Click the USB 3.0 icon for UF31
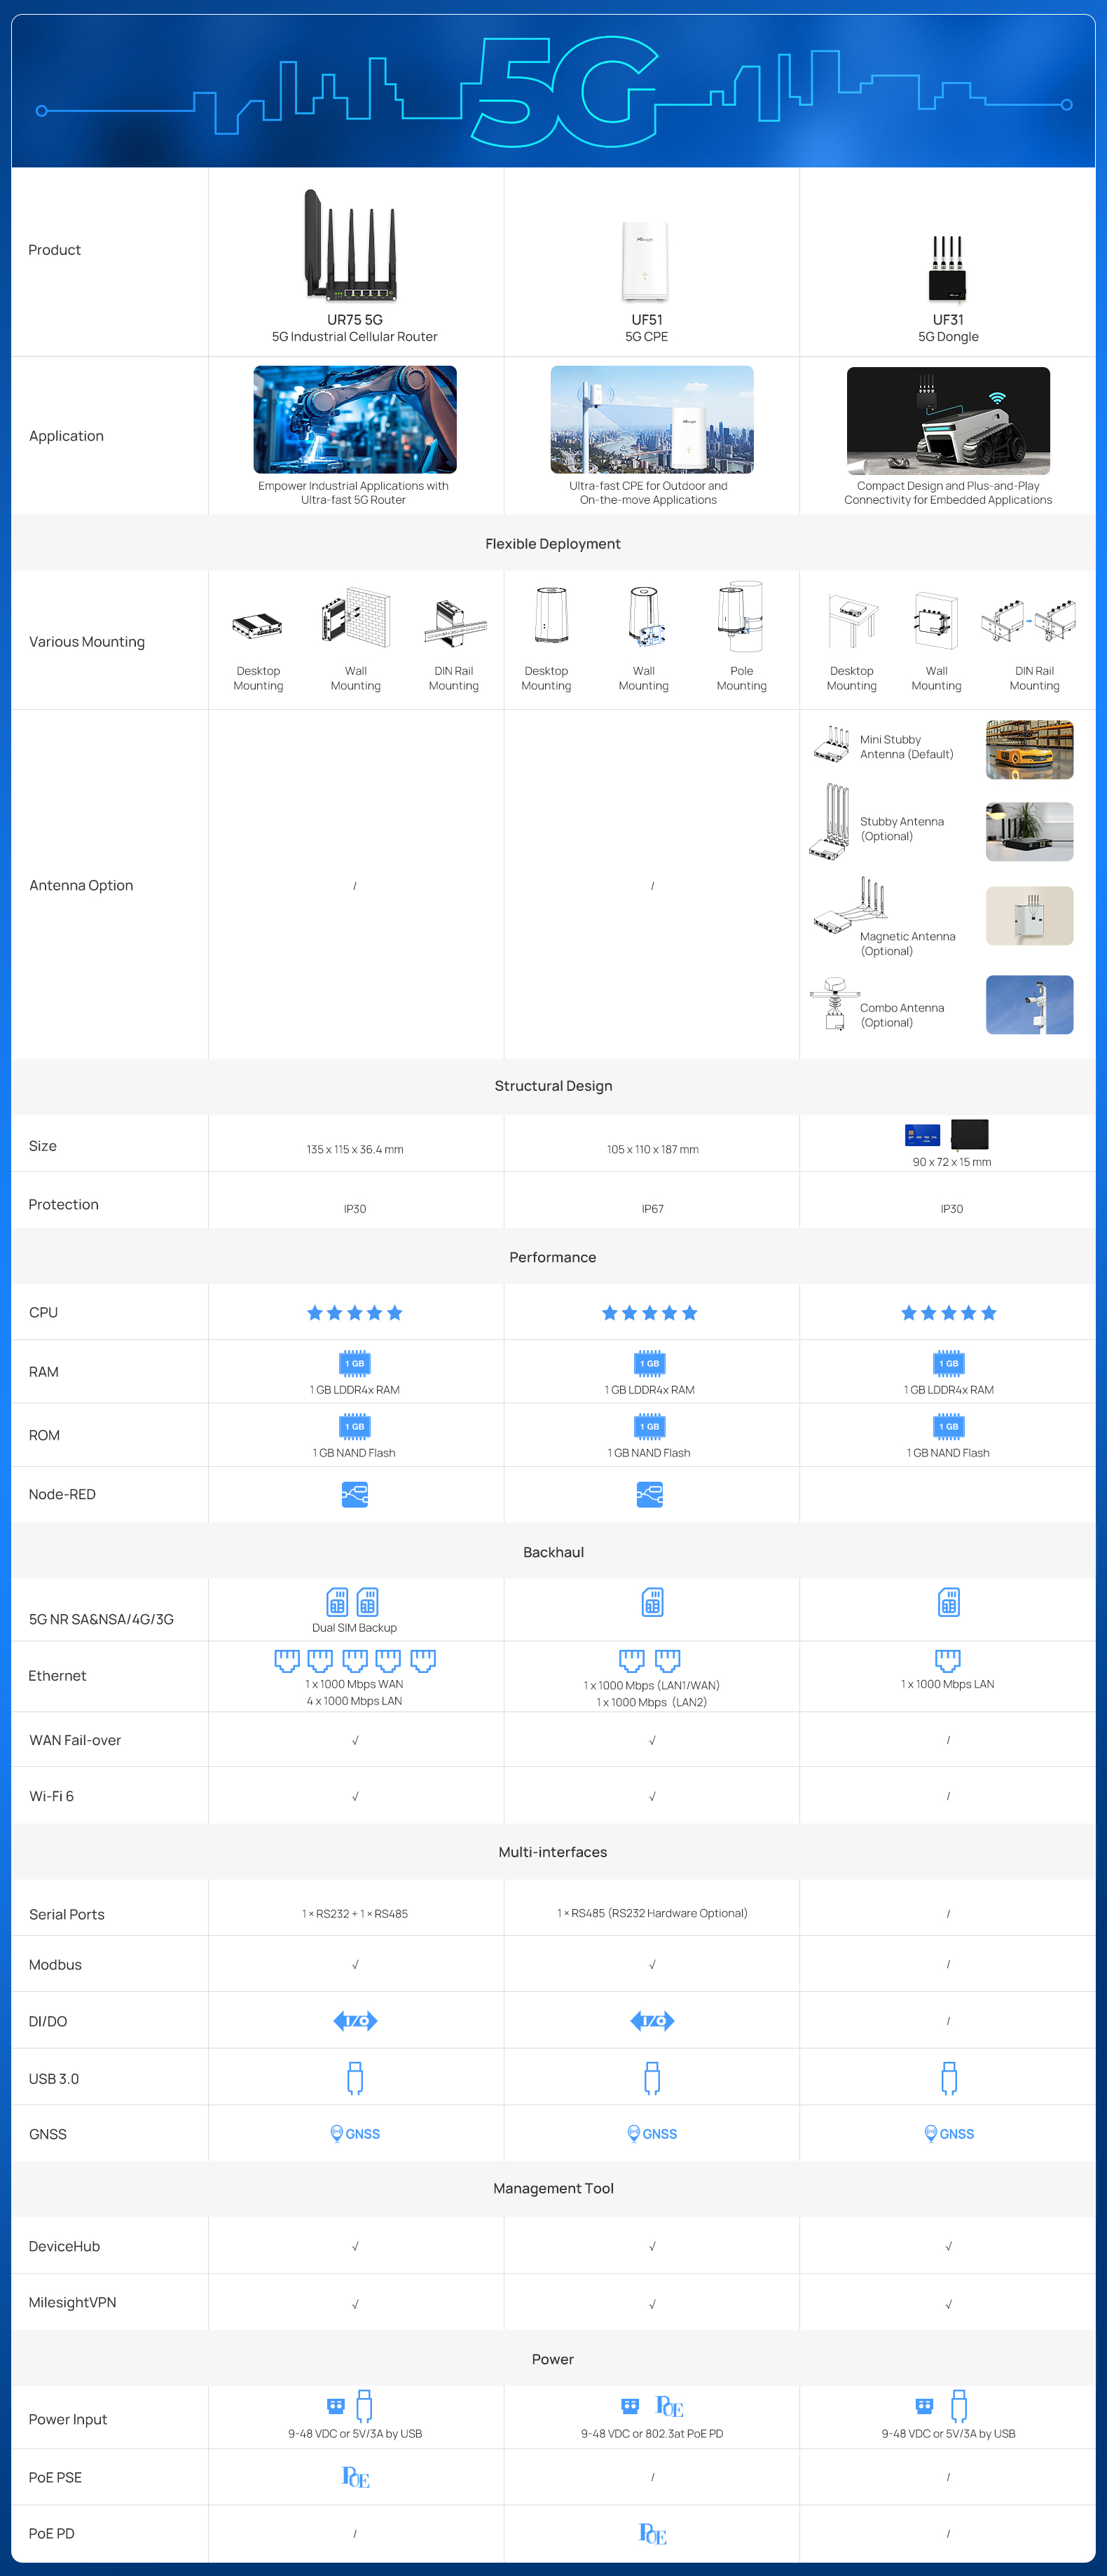1107x2576 pixels. click(948, 2078)
